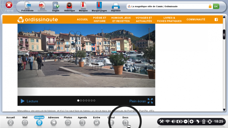Open a new tab with Onglet

[55, 7]
